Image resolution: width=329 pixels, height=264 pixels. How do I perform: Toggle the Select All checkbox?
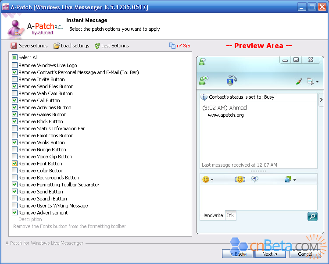[x=14, y=57]
